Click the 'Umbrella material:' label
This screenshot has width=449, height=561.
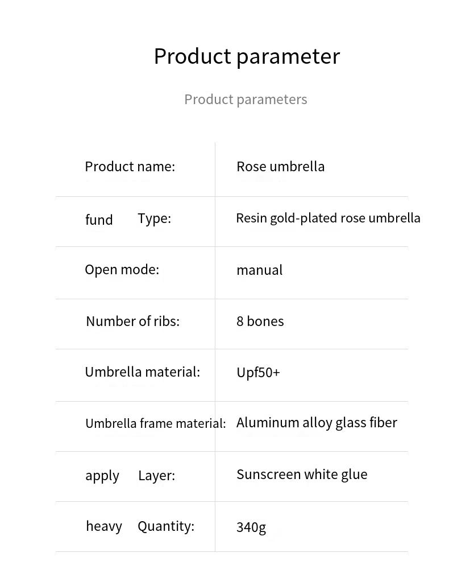coord(142,372)
